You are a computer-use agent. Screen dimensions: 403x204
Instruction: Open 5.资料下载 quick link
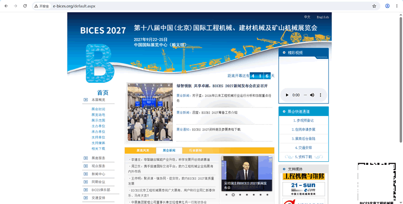click(304, 157)
